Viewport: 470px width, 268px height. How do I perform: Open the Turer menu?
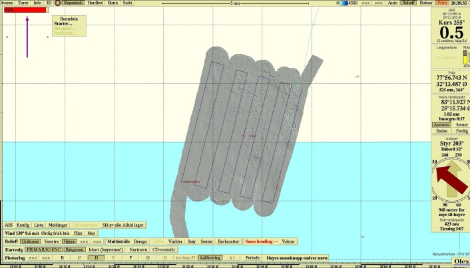[x=23, y=3]
